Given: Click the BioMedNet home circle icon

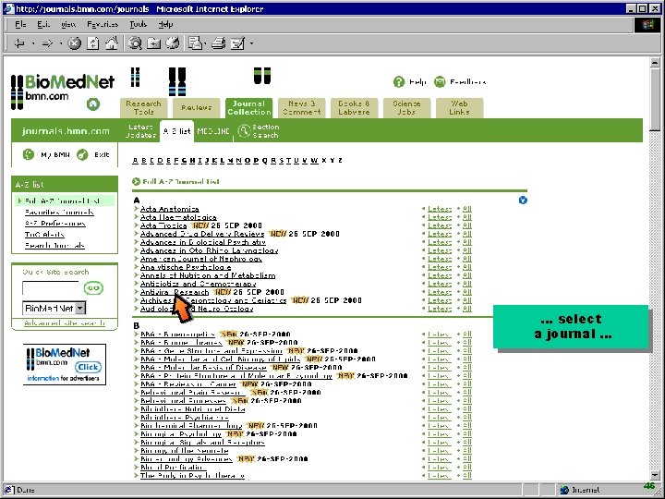Looking at the screenshot, I should (93, 103).
